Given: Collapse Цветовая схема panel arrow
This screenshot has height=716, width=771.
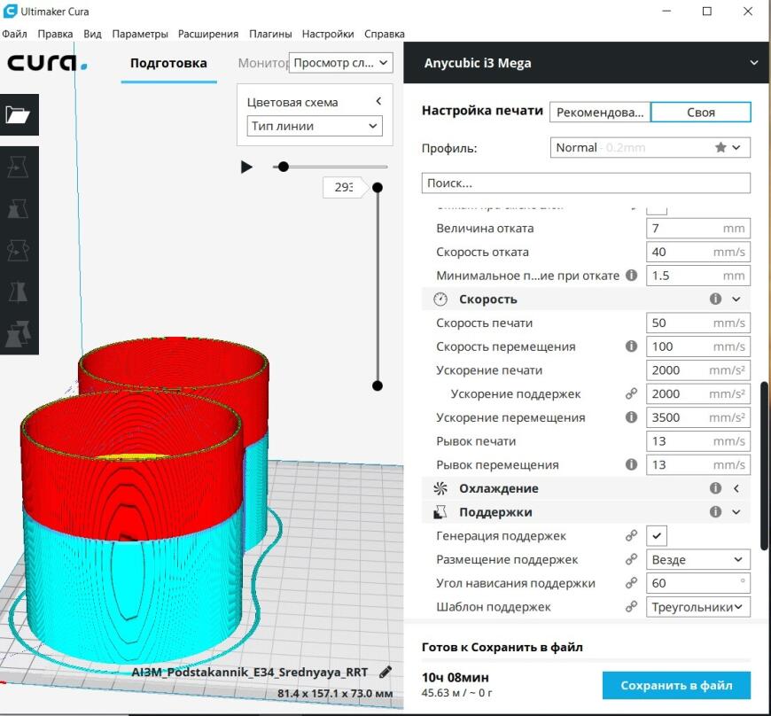Looking at the screenshot, I should coord(378,101).
